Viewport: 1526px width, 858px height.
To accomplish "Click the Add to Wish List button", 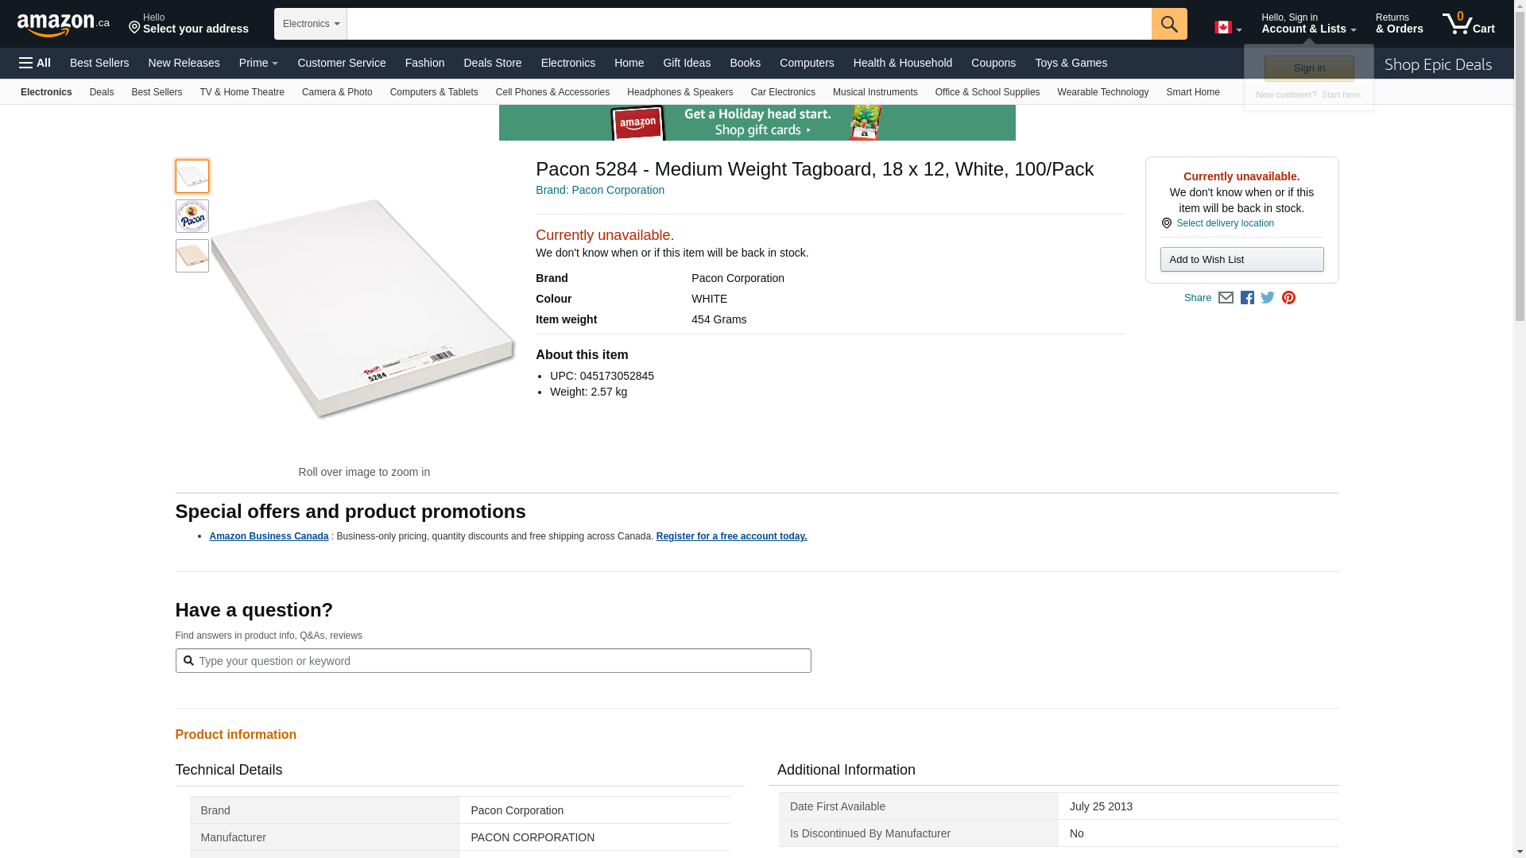I will coord(1241,260).
